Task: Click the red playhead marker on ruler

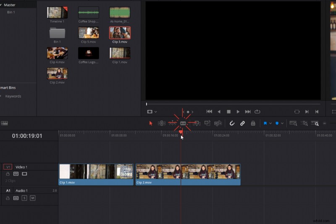Action: (181, 132)
